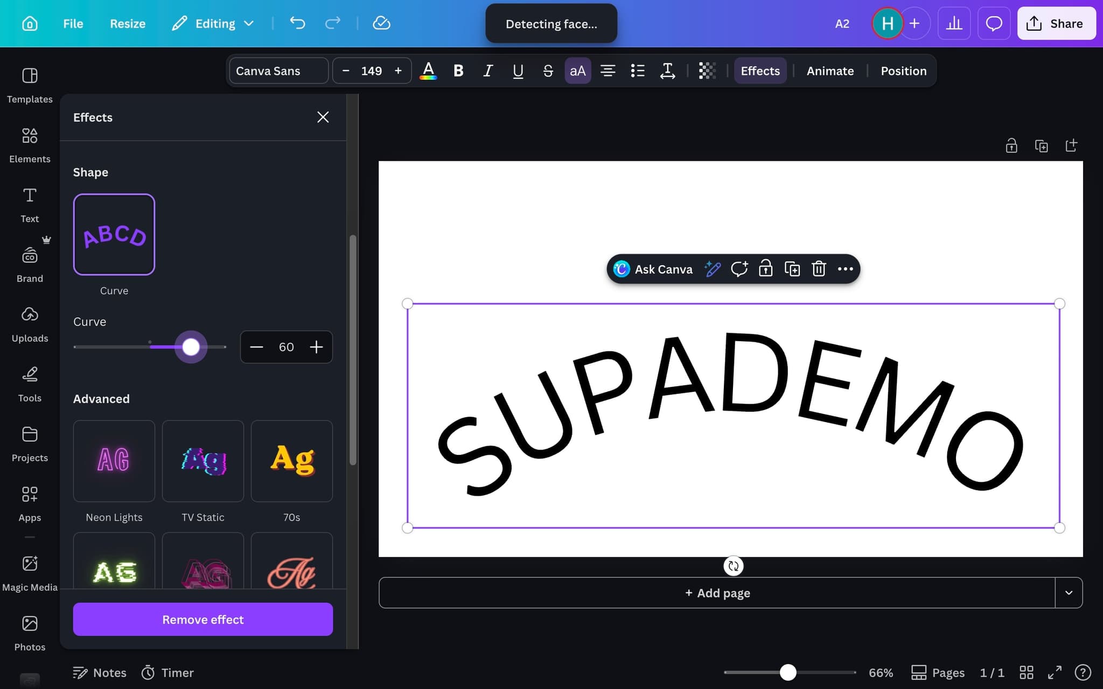Click the comment speech bubble icon

[993, 24]
